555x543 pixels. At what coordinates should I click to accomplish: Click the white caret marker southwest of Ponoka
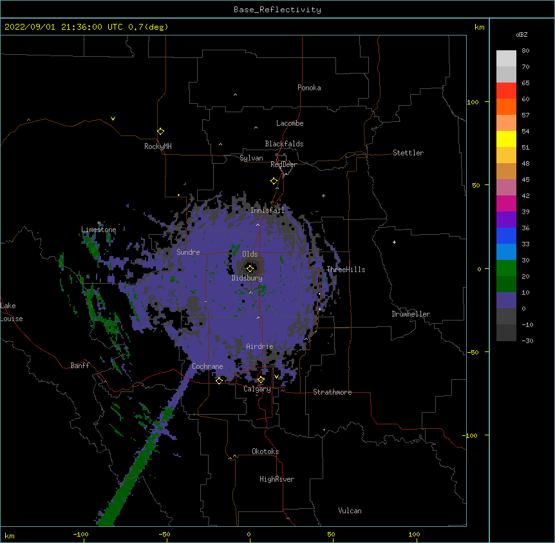click(235, 95)
